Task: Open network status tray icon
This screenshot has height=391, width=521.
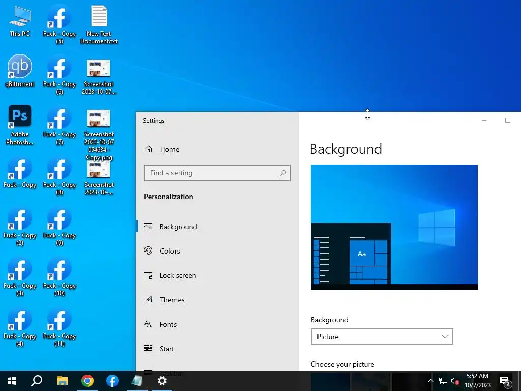Action: tap(443, 381)
